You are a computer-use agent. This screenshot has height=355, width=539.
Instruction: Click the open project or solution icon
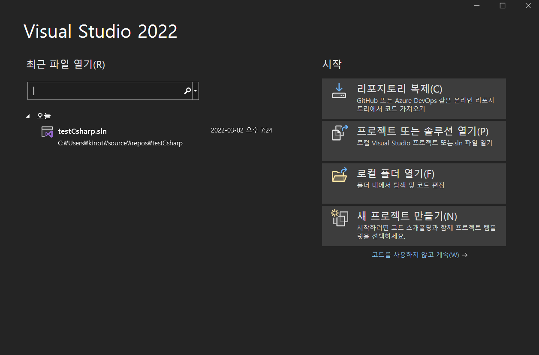[x=339, y=132]
